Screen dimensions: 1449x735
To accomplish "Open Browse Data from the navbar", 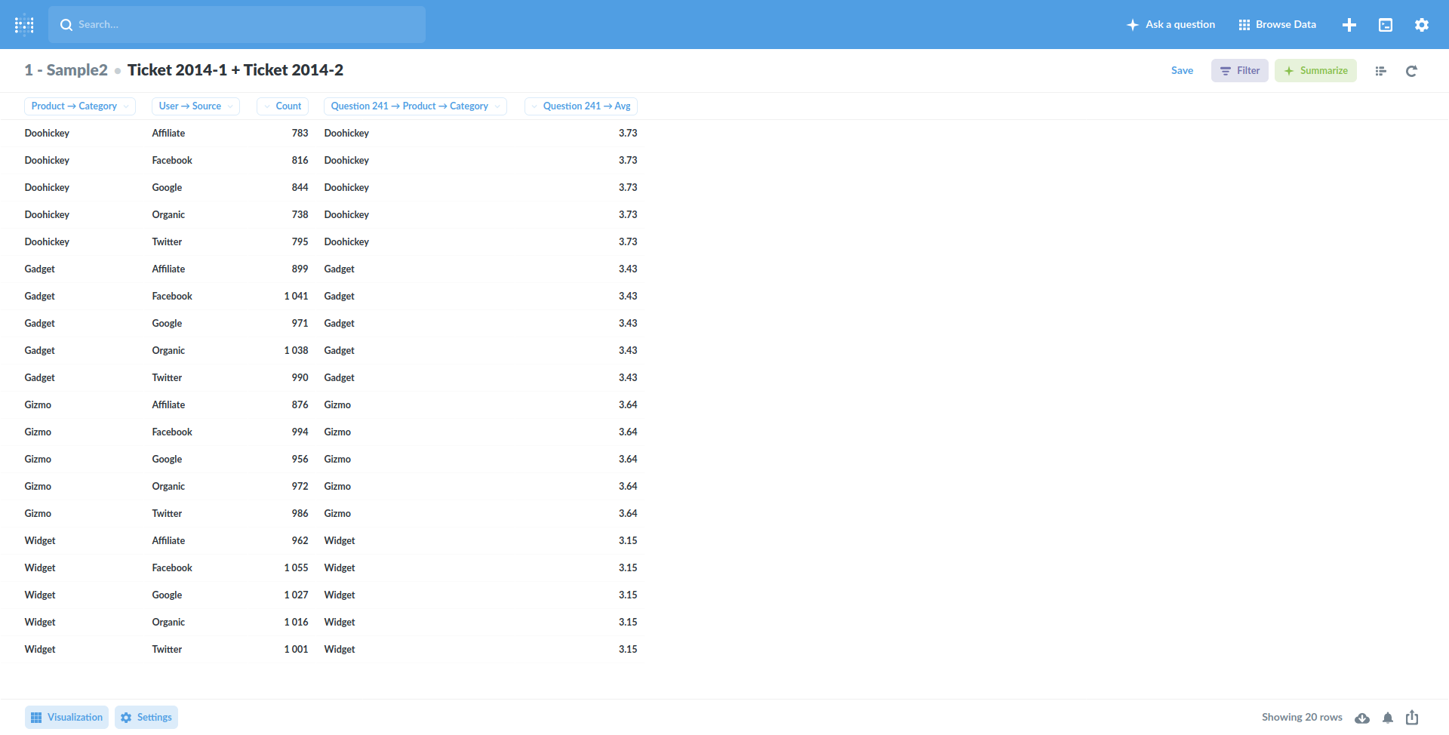I will coord(1277,24).
